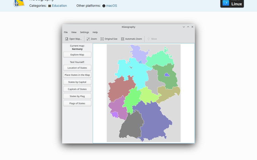This screenshot has width=257, height=160.
Task: Click Place States in the Map
Action: coord(77,75)
